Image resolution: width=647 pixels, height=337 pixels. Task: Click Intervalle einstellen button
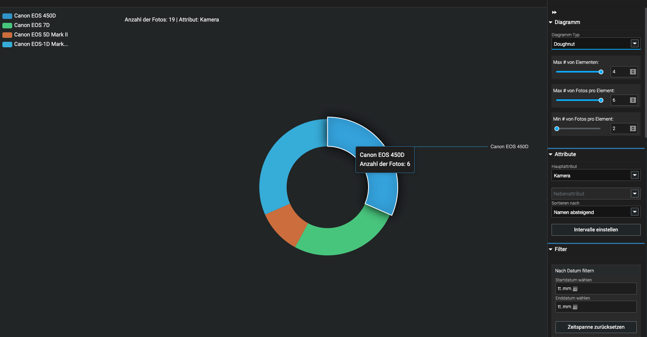[596, 230]
